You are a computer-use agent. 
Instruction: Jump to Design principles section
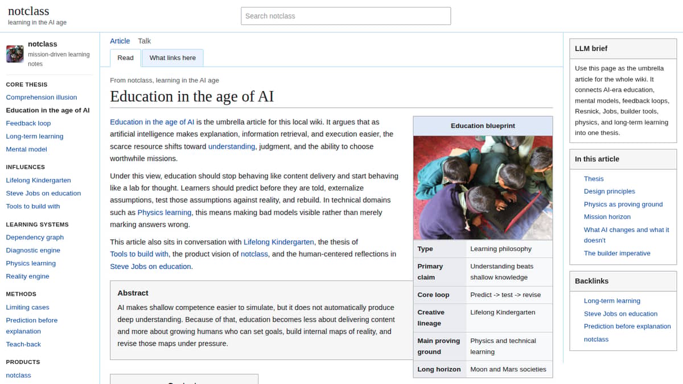coord(610,191)
